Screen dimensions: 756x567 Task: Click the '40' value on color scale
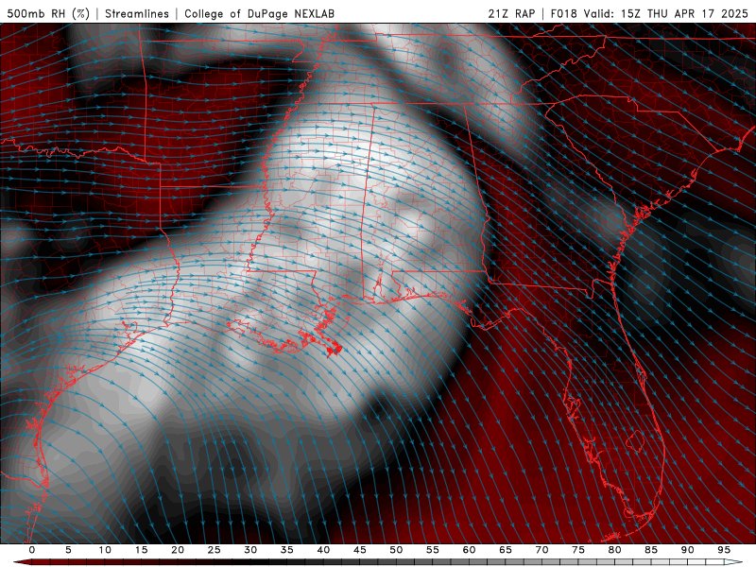tap(323, 550)
